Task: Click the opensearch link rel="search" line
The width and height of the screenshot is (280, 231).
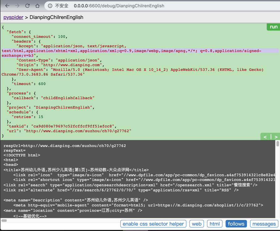Action: point(130,185)
